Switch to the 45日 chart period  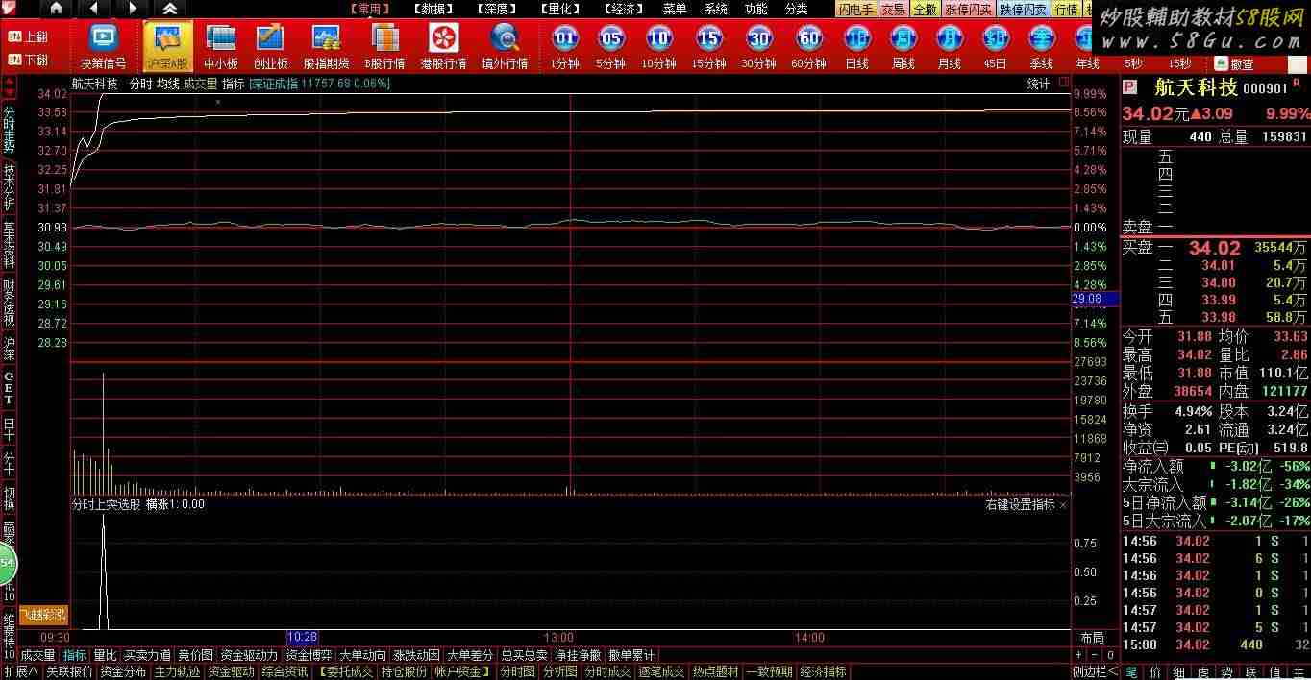996,46
